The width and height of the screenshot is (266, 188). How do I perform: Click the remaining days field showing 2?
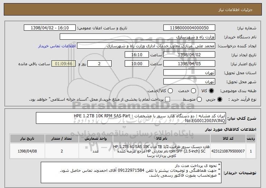pos(99,64)
